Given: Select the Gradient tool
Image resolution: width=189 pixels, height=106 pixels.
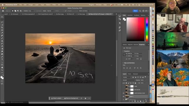Looking at the screenshot, I should click(x=2, y=49).
